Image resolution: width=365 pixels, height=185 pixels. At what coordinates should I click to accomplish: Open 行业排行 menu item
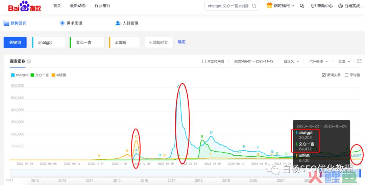(x=102, y=6)
